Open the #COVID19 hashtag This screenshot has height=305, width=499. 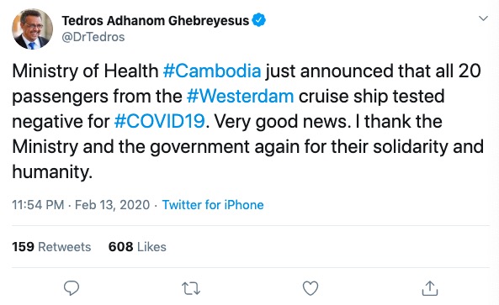pyautogui.click(x=159, y=121)
